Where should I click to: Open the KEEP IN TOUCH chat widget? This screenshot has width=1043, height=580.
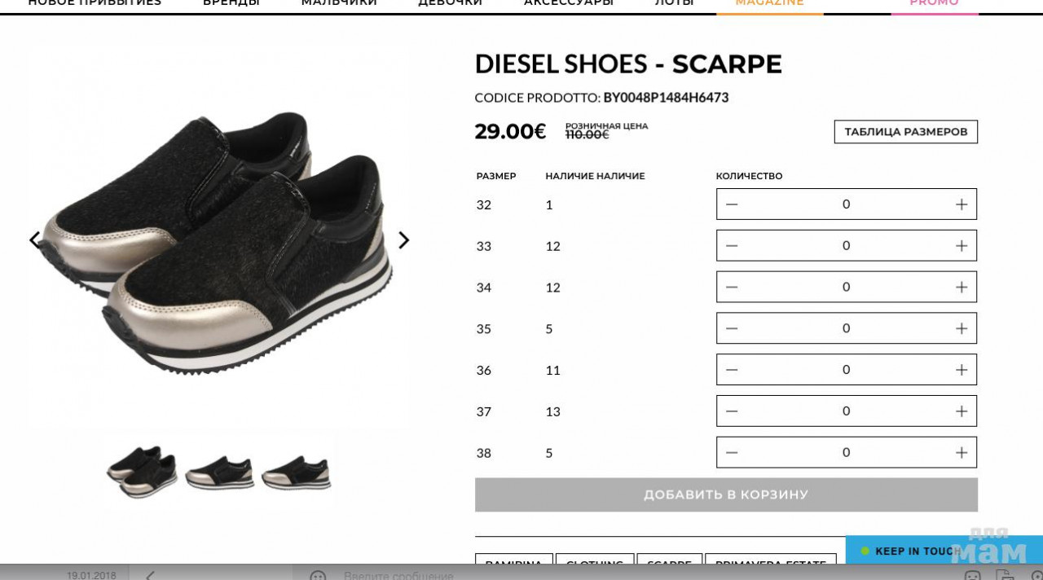point(910,551)
